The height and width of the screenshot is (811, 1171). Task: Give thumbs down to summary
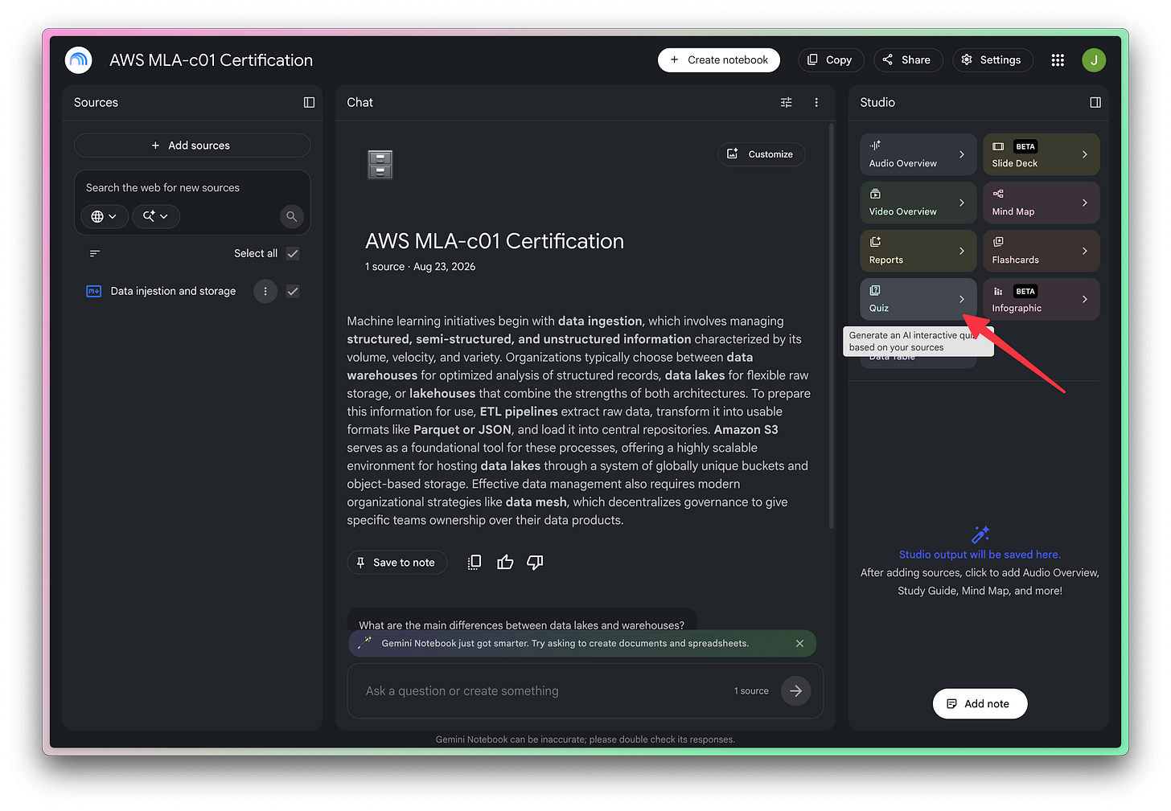(x=535, y=563)
